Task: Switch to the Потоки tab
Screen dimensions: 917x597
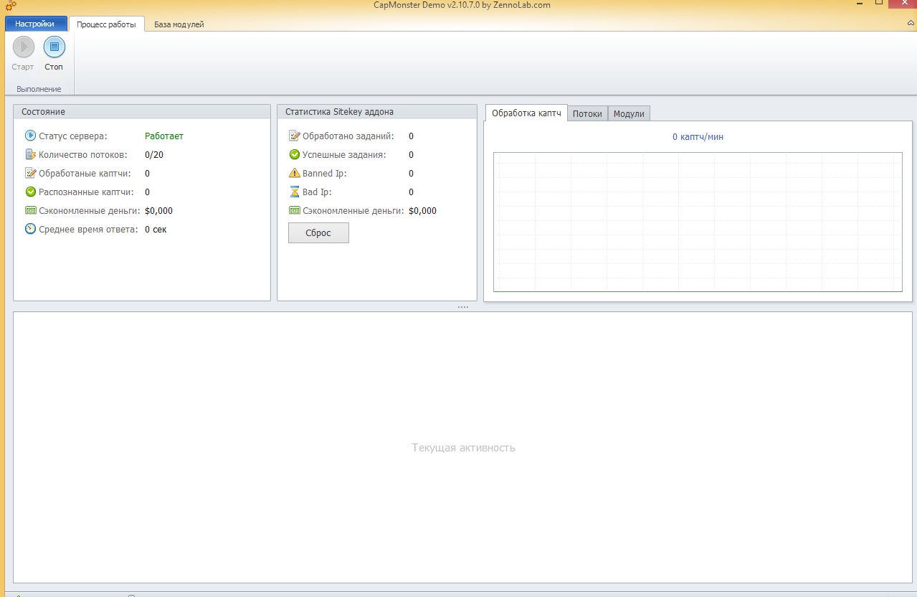Action: [x=587, y=113]
